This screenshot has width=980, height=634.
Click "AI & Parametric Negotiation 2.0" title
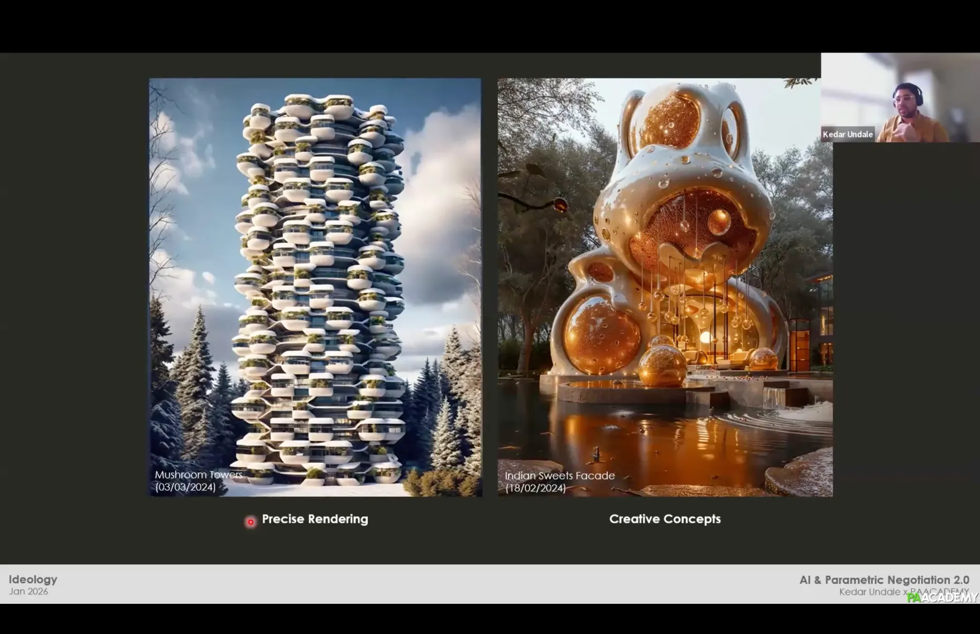point(884,580)
